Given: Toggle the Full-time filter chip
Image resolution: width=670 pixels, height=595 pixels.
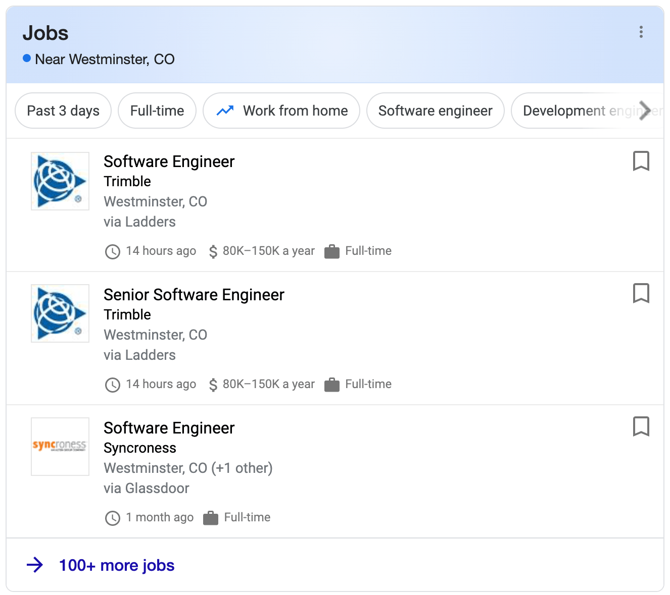Looking at the screenshot, I should [x=157, y=111].
